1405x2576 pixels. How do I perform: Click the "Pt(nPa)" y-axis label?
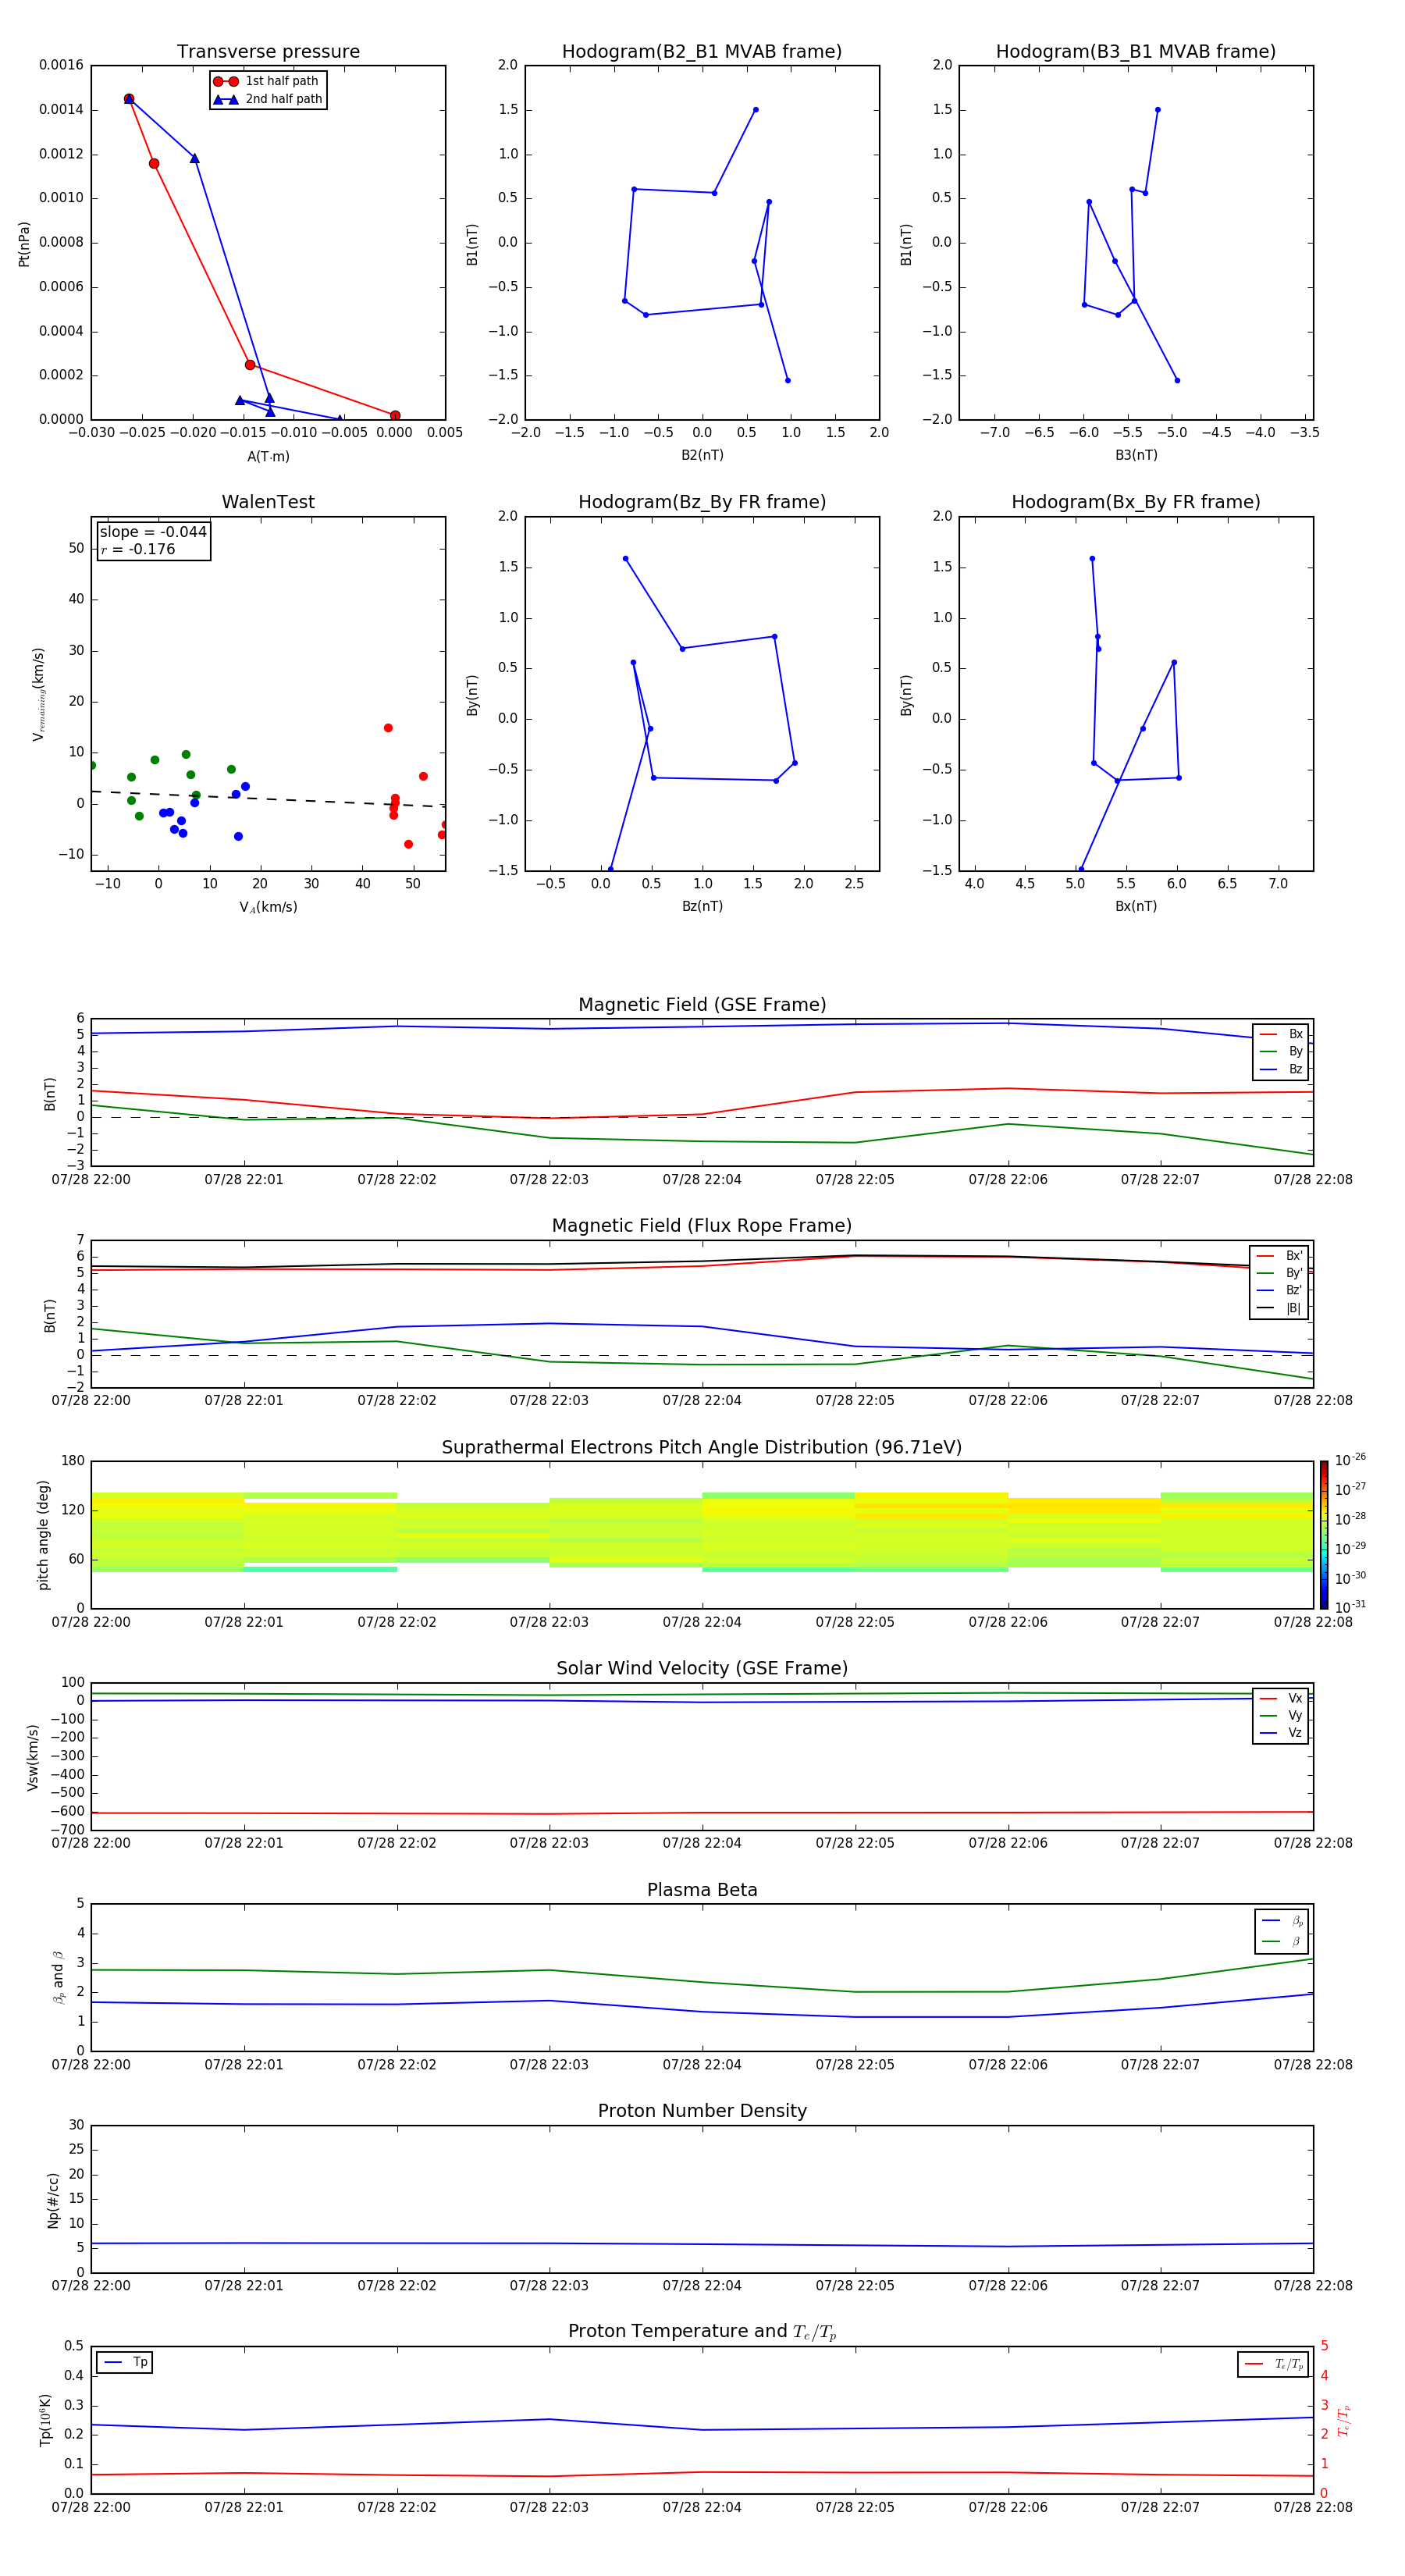[24, 244]
